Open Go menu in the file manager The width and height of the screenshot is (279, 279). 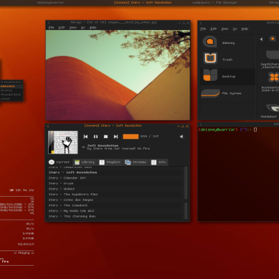[235, 29]
